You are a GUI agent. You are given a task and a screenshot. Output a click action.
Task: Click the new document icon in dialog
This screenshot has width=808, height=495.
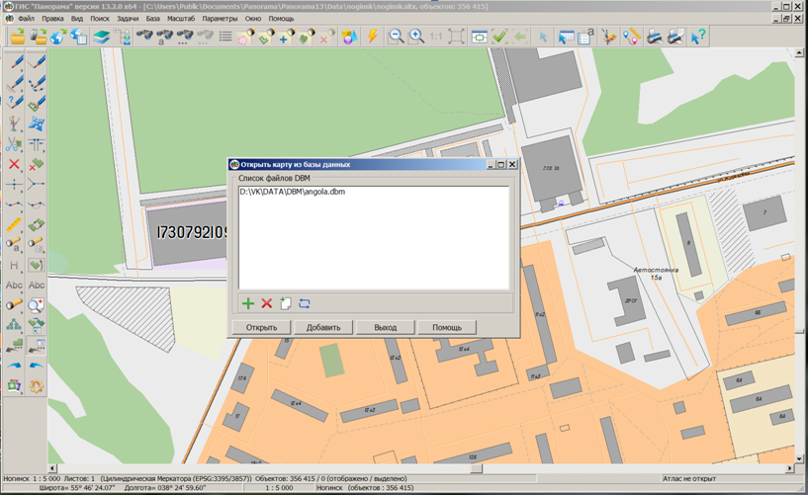[285, 303]
